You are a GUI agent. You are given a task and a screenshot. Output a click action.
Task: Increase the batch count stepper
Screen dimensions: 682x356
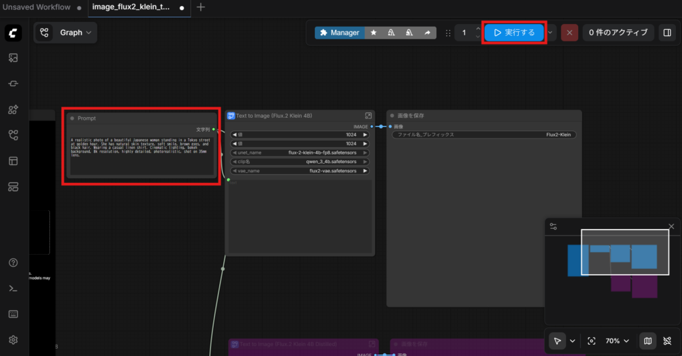(x=478, y=29)
